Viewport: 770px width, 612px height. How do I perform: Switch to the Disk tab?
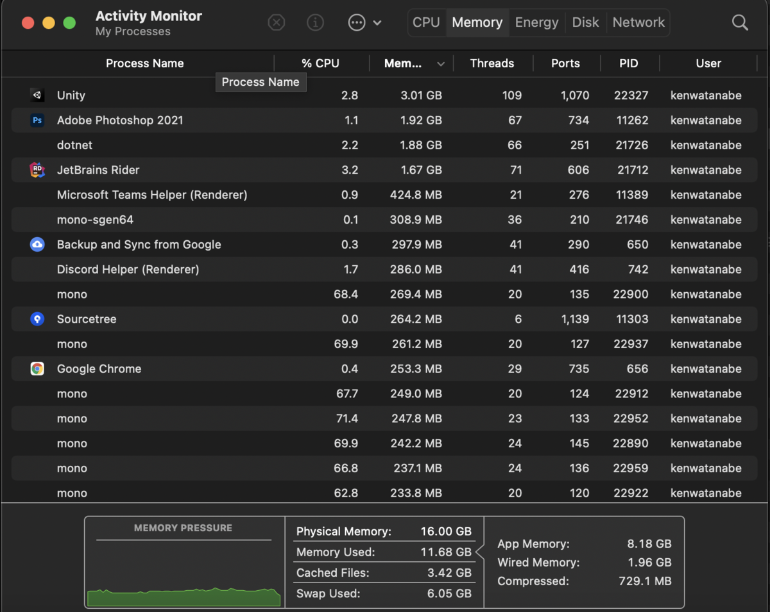585,22
